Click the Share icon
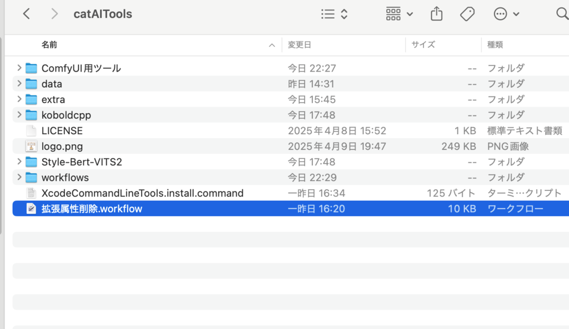The width and height of the screenshot is (569, 329). (x=437, y=14)
